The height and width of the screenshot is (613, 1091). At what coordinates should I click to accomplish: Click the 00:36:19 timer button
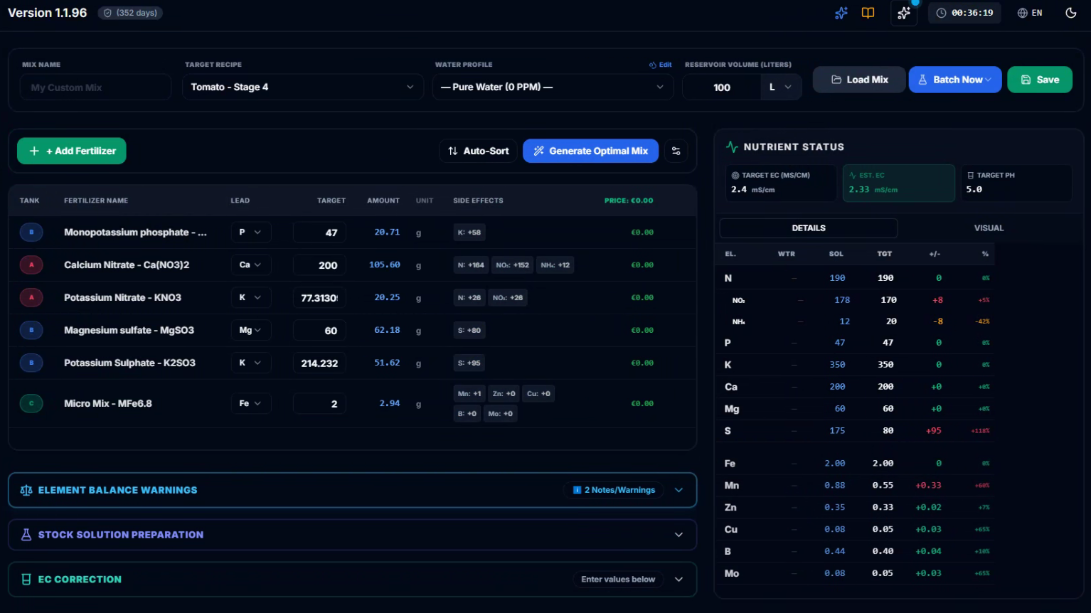(964, 13)
